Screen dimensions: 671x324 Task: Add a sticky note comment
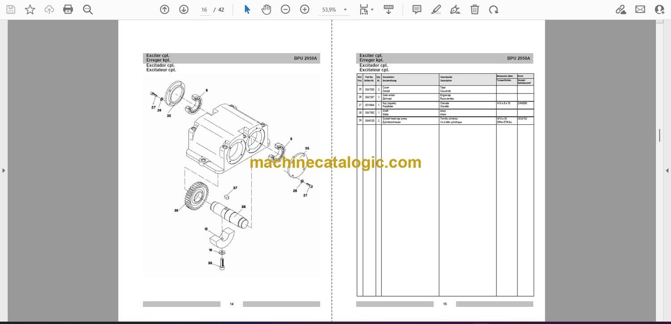click(x=417, y=9)
